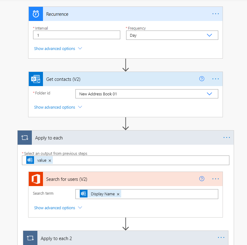247x245 pixels.
Task: Open help for Get contacts (V2)
Action: pos(202,79)
